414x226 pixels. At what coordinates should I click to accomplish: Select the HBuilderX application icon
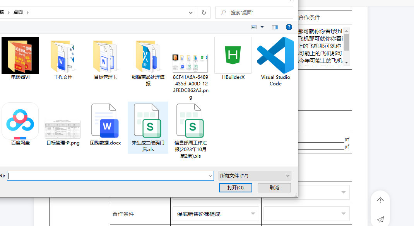[233, 56]
